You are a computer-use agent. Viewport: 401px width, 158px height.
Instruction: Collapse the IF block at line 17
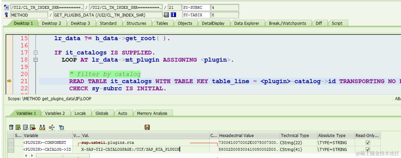(35, 53)
